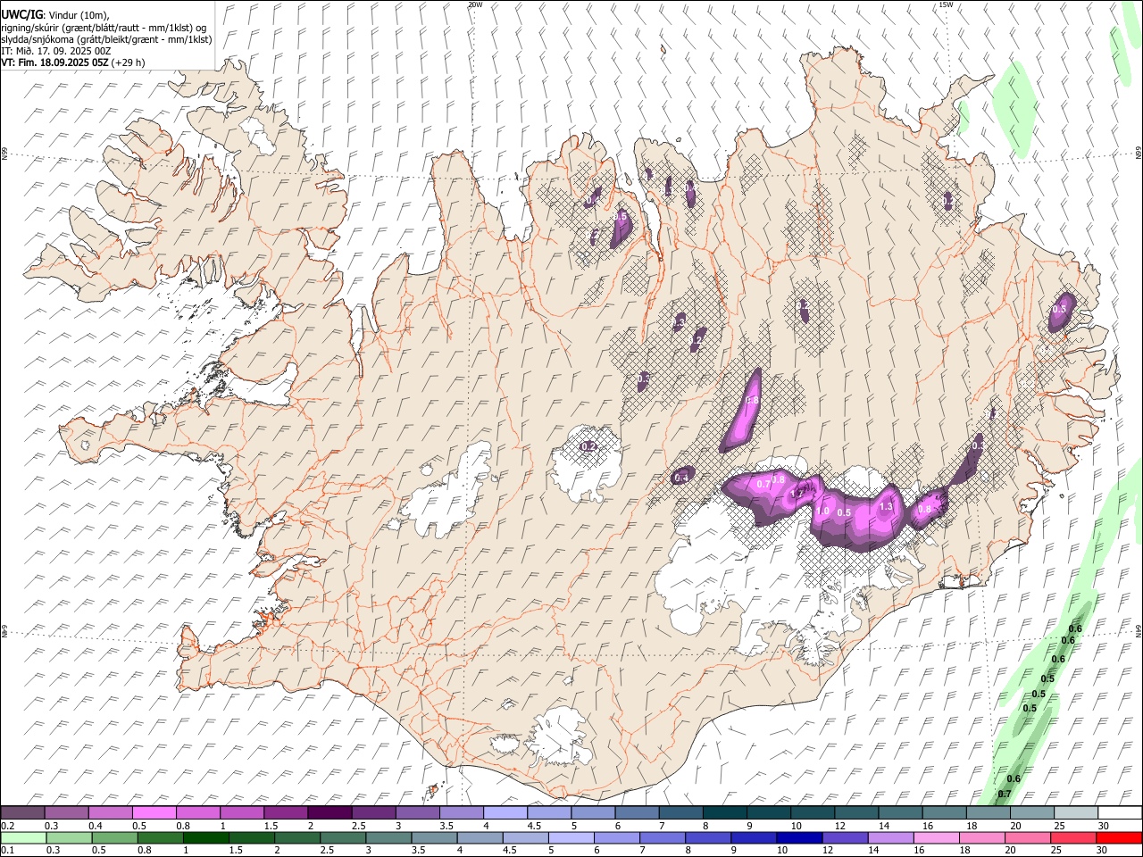Click the 'slydda/snjókoma (grátt/bleikt/grænt' header line
Viewport: 1143px width, 857px height.
[x=106, y=39]
